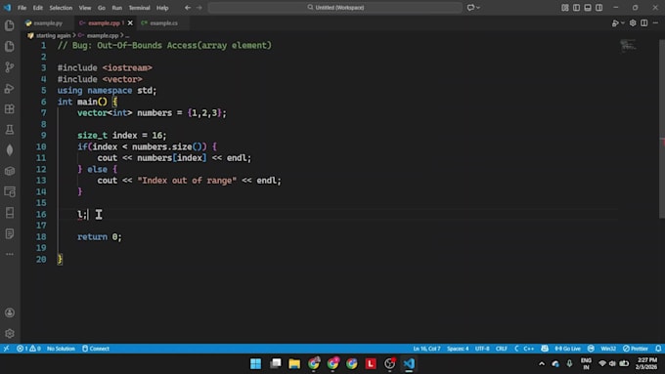Screen dimensions: 665x374
Task: Click the Prettier status item
Action: point(636,349)
